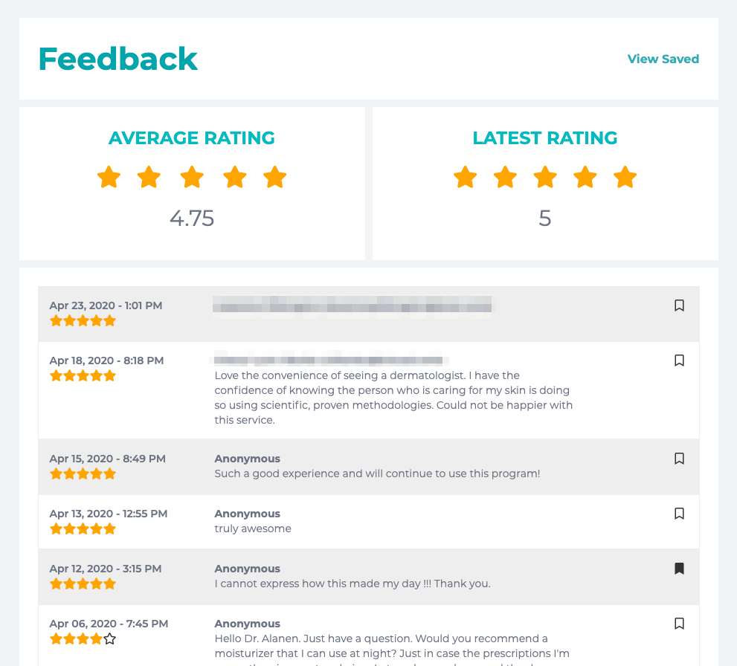This screenshot has width=737, height=666.
Task: Click the Apr 13, 2020 - 12:55 PM timestamp
Action: pos(109,514)
